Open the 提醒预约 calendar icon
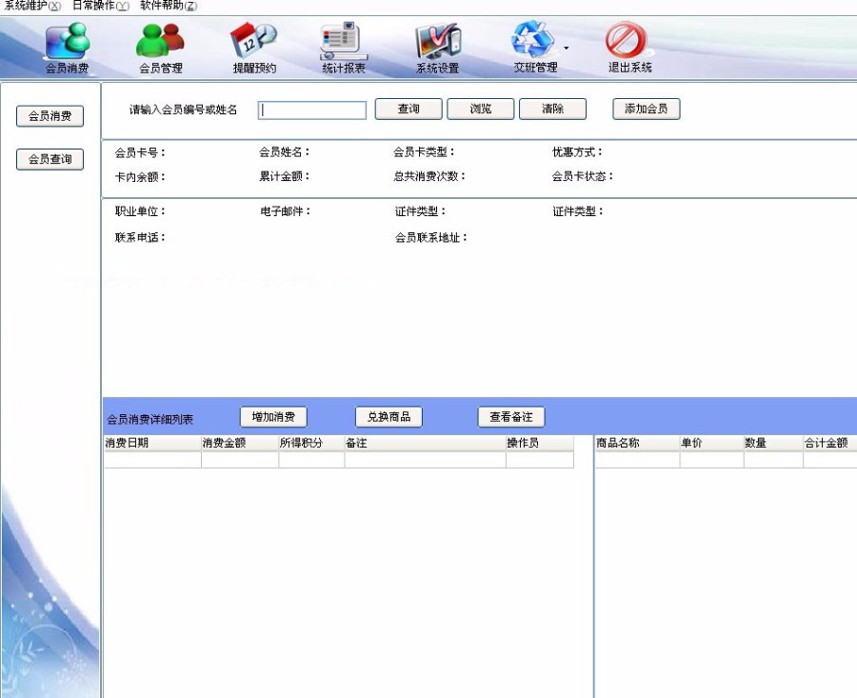Screen dimensions: 857x698 coord(254,48)
